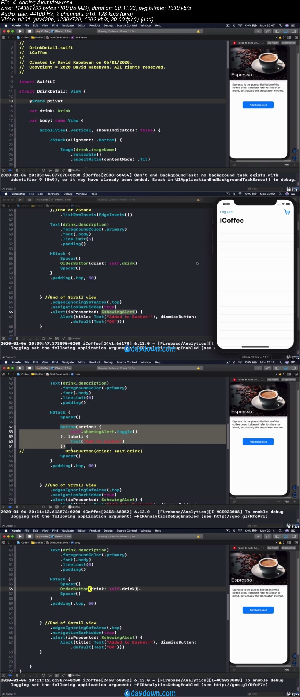
Task: Toggle the navigator panel in the 20:14 frame
Action: [x=277, y=537]
